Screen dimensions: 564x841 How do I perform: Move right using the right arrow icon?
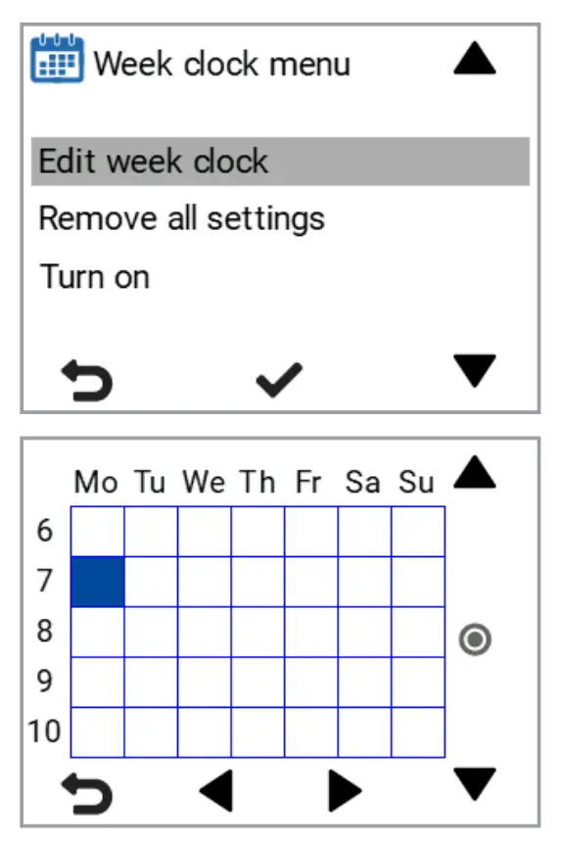[344, 789]
